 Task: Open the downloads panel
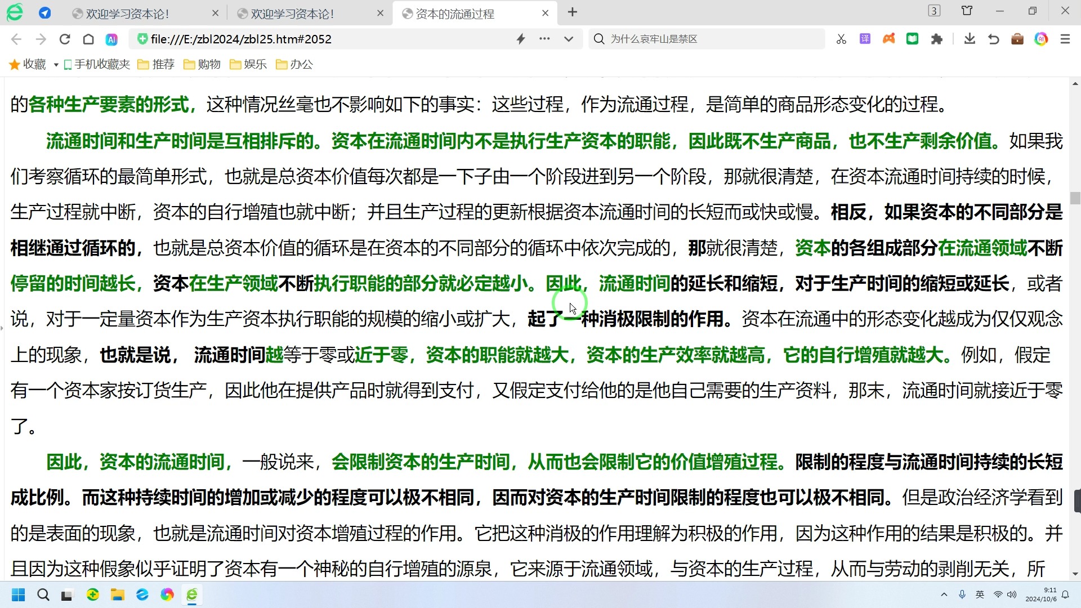pyautogui.click(x=970, y=39)
